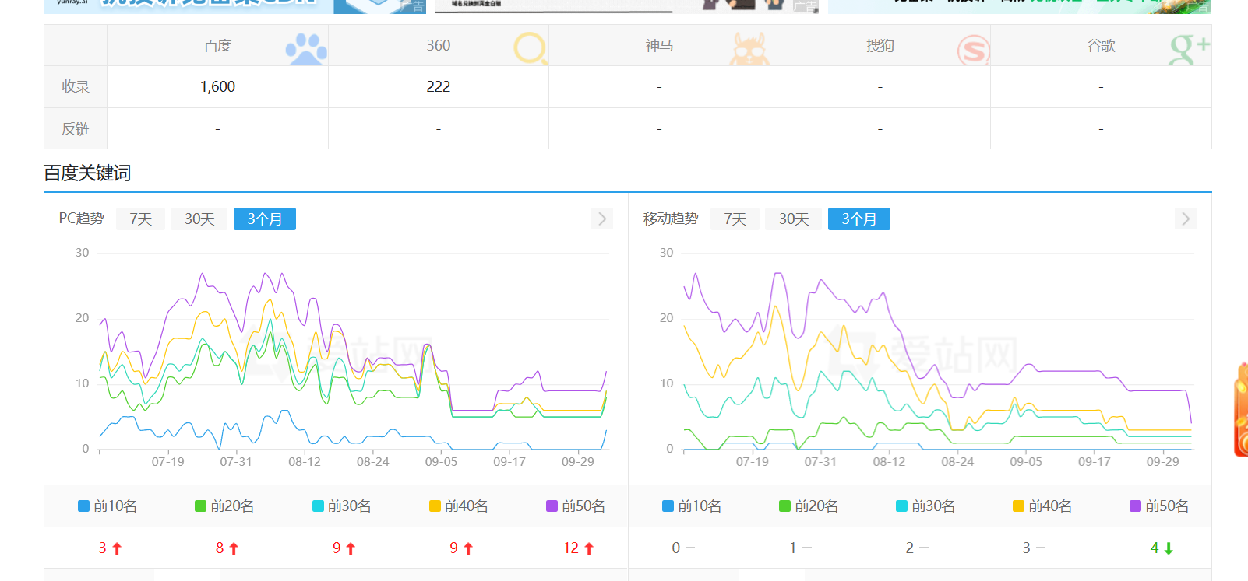Image resolution: width=1248 pixels, height=581 pixels.
Task: Click green down arrow beside mobile value 4
Action: click(1169, 548)
